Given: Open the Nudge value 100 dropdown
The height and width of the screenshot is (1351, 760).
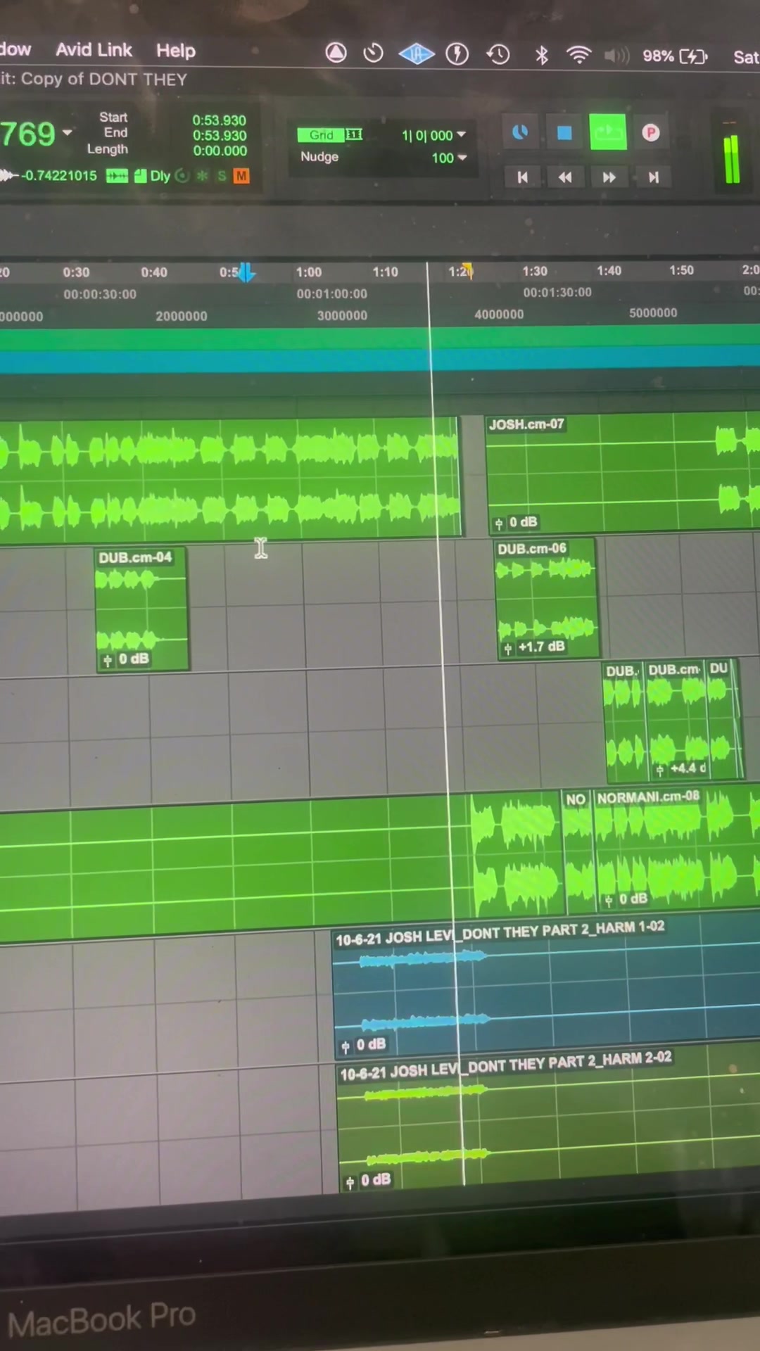Looking at the screenshot, I should [x=462, y=158].
